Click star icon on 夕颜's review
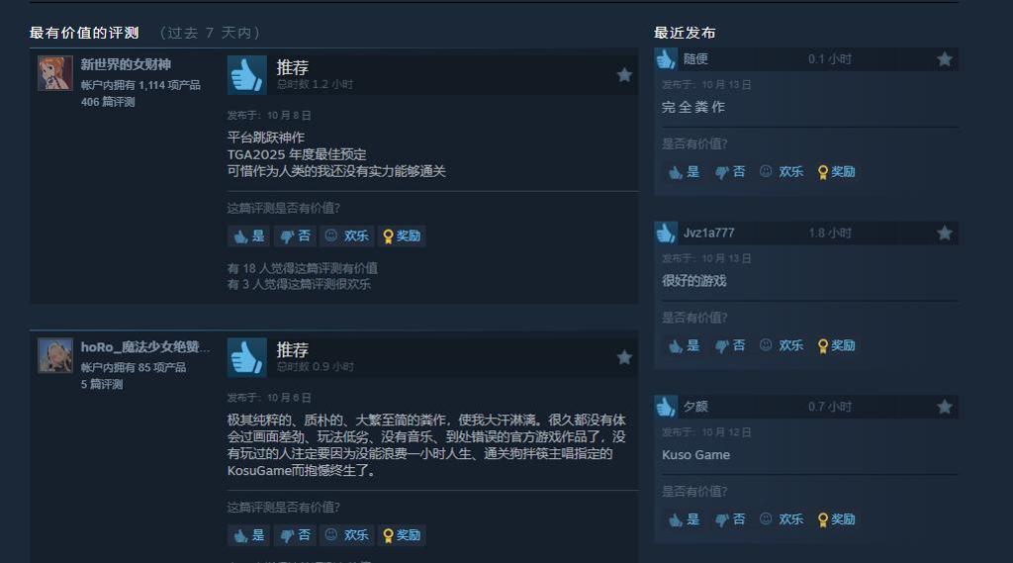The image size is (1013, 563). (945, 407)
